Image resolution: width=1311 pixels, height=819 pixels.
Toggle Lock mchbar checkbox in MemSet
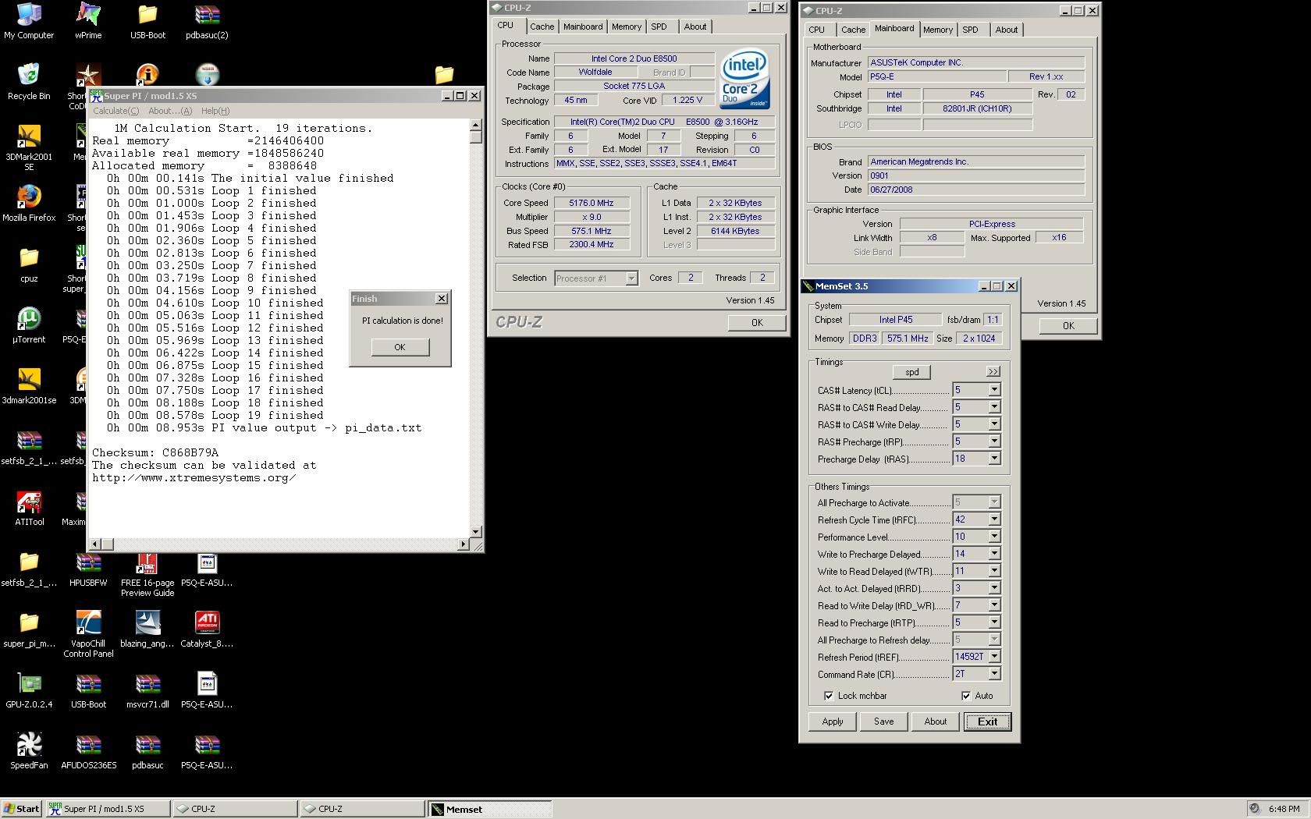pyautogui.click(x=829, y=696)
